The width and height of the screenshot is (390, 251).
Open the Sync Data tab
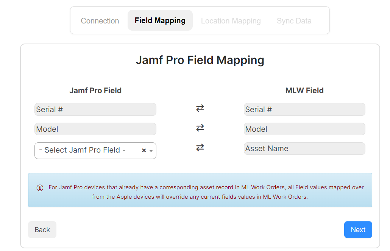tap(294, 21)
